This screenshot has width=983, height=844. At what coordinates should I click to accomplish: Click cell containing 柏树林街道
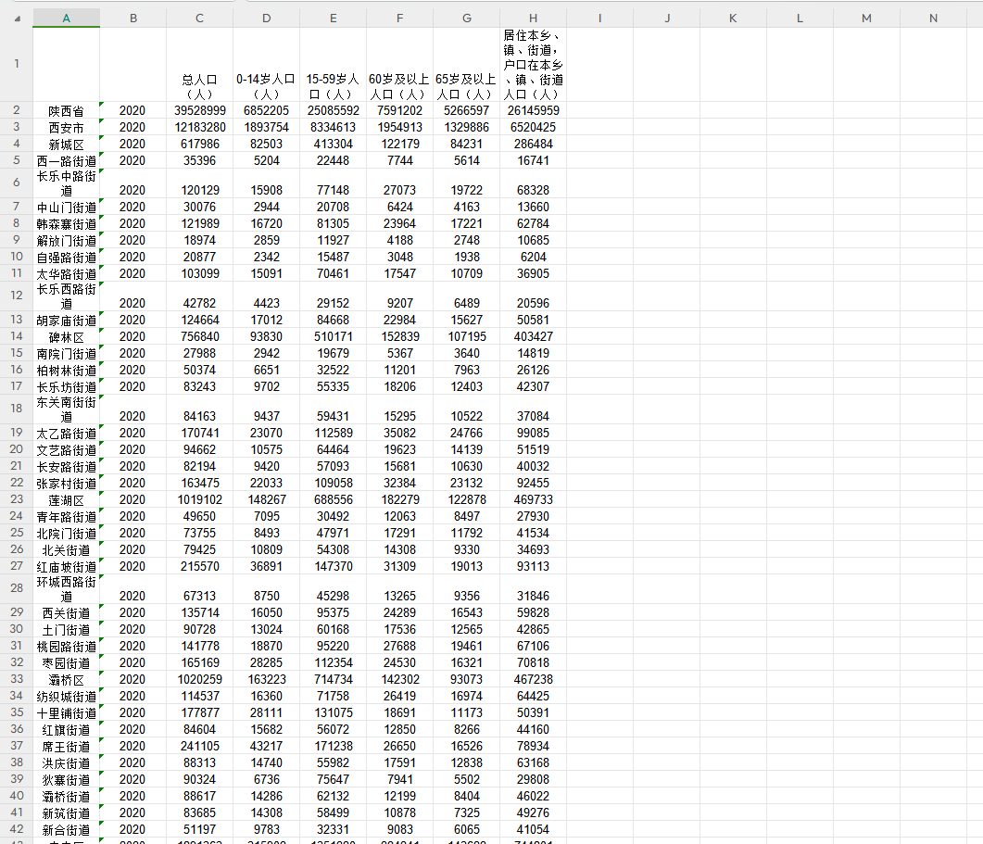(67, 370)
